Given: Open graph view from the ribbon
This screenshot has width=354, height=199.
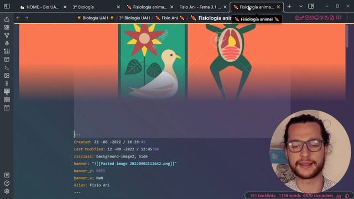Looking at the screenshot, I should [7, 35].
